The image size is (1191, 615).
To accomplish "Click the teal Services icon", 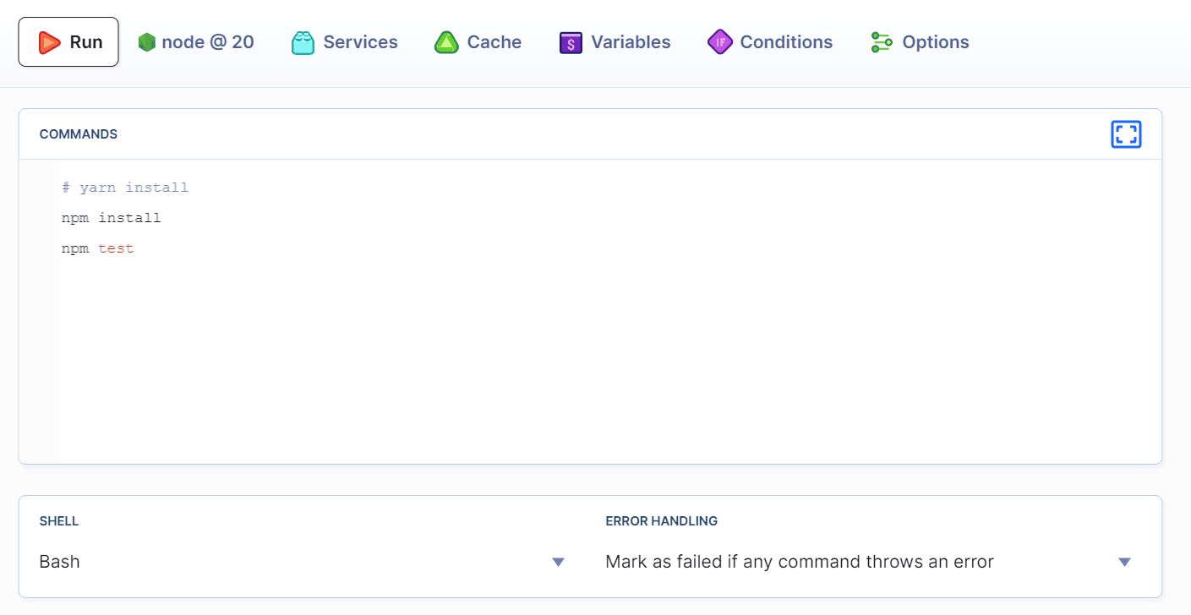I will (x=303, y=42).
